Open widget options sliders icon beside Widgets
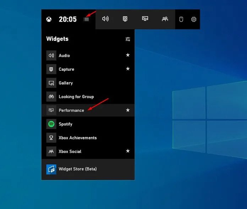Image resolution: width=247 pixels, height=209 pixels. [x=128, y=39]
